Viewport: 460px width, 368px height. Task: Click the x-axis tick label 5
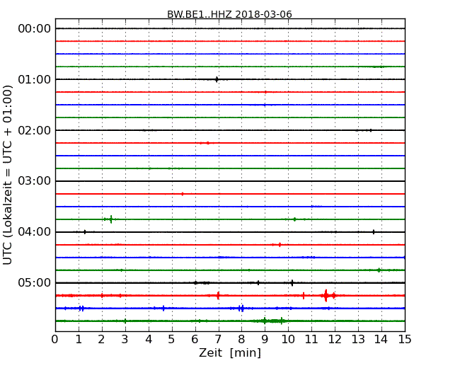tap(172, 339)
